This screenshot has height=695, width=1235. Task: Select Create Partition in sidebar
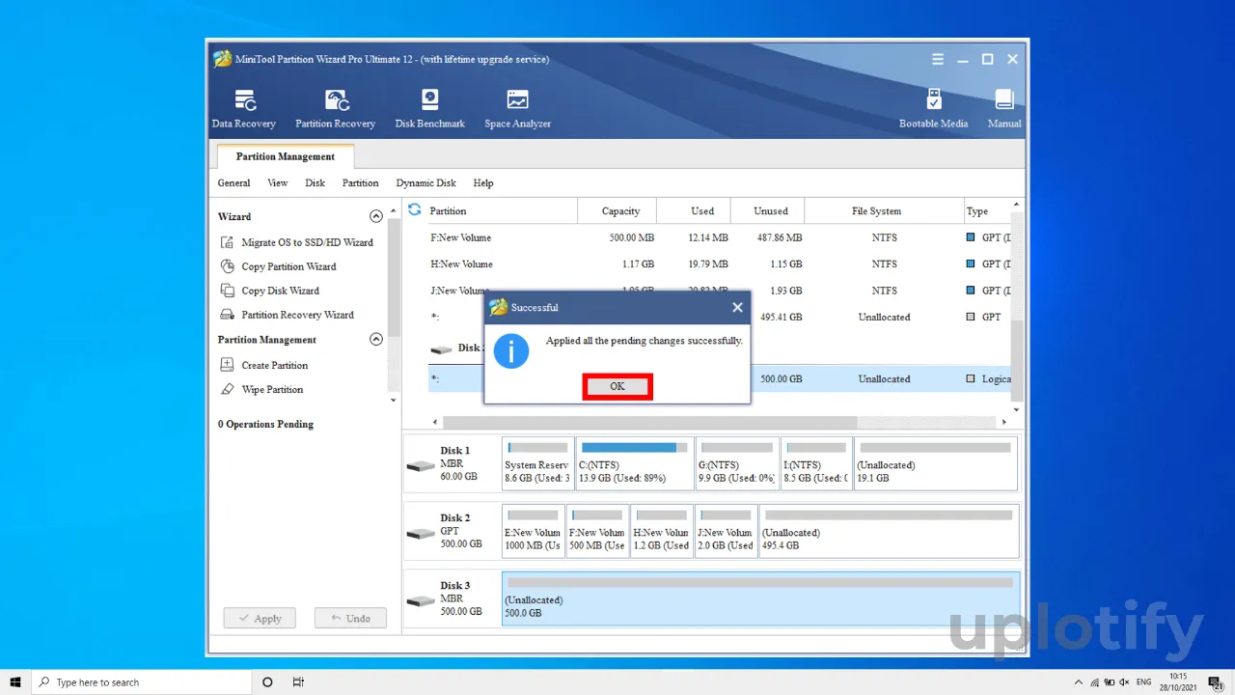[264, 365]
